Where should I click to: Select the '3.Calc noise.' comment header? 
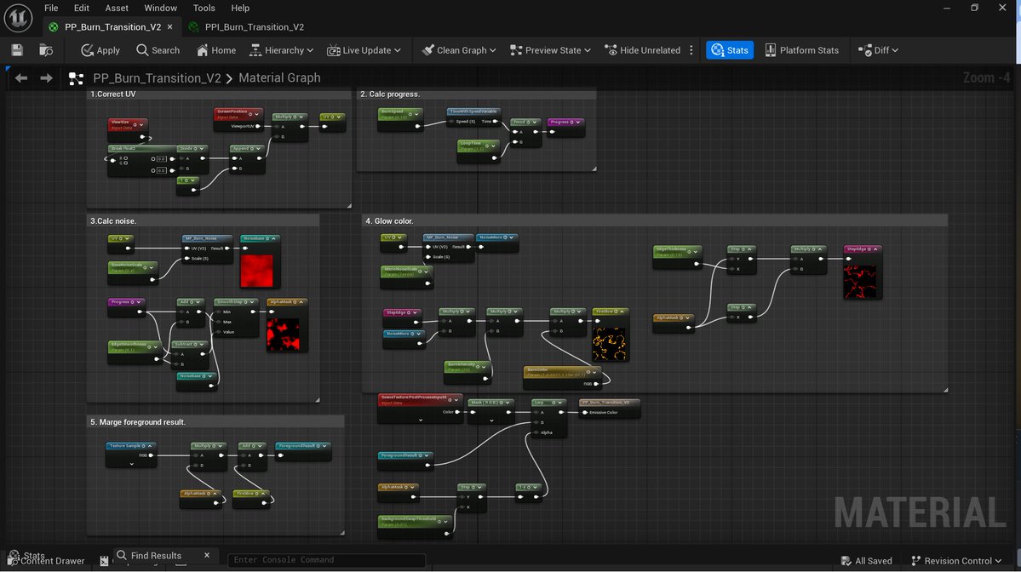pyautogui.click(x=203, y=221)
